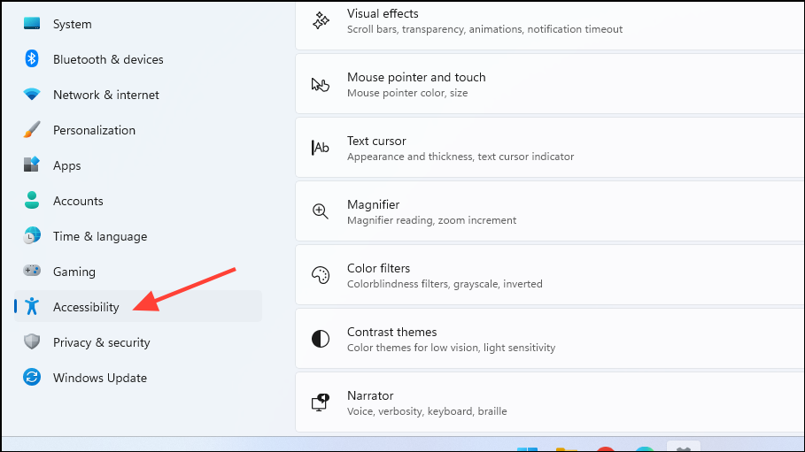The height and width of the screenshot is (452, 805).
Task: Click the Text cursor Ab icon
Action: [321, 148]
